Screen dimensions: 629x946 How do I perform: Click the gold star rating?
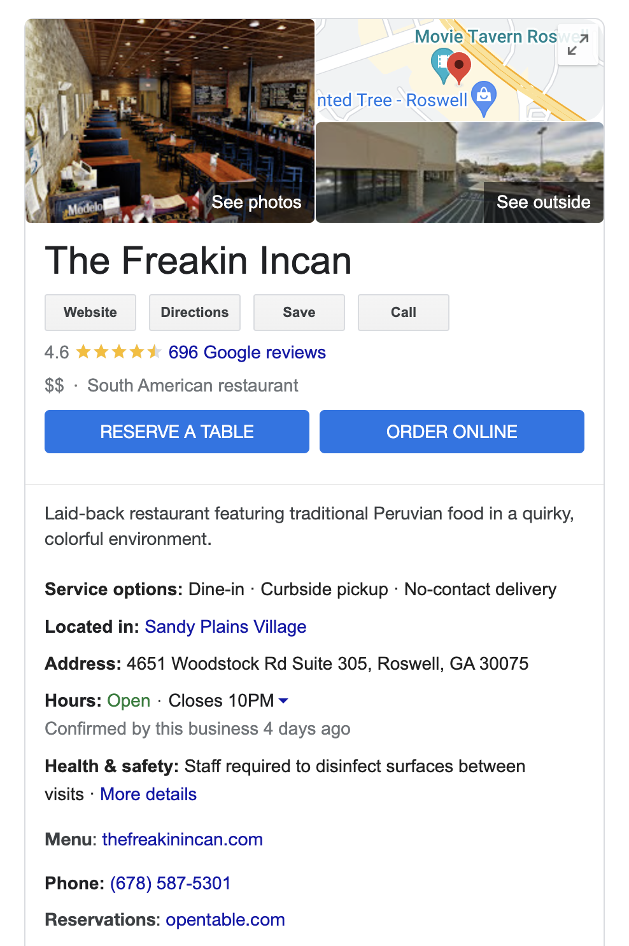coord(118,351)
